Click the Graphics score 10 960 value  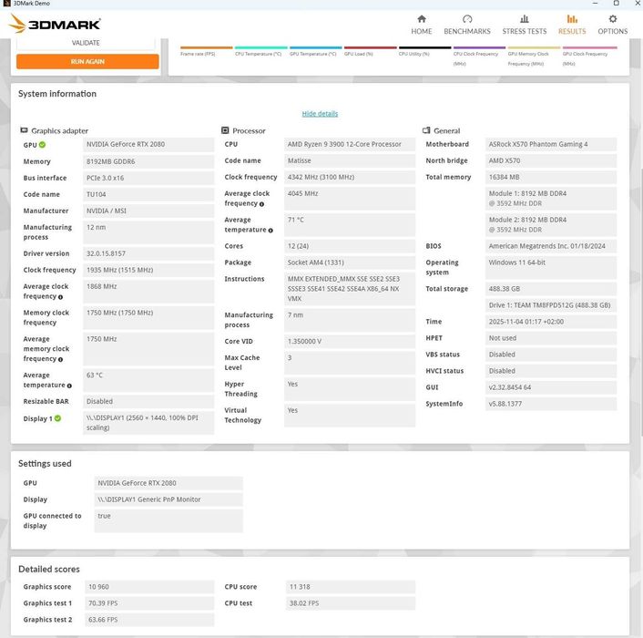click(x=149, y=587)
